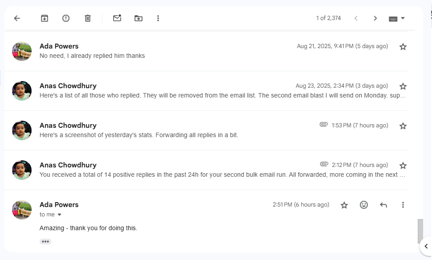This screenshot has width=432, height=260.
Task: Open the toolbar's More options menu
Action: [x=158, y=18]
